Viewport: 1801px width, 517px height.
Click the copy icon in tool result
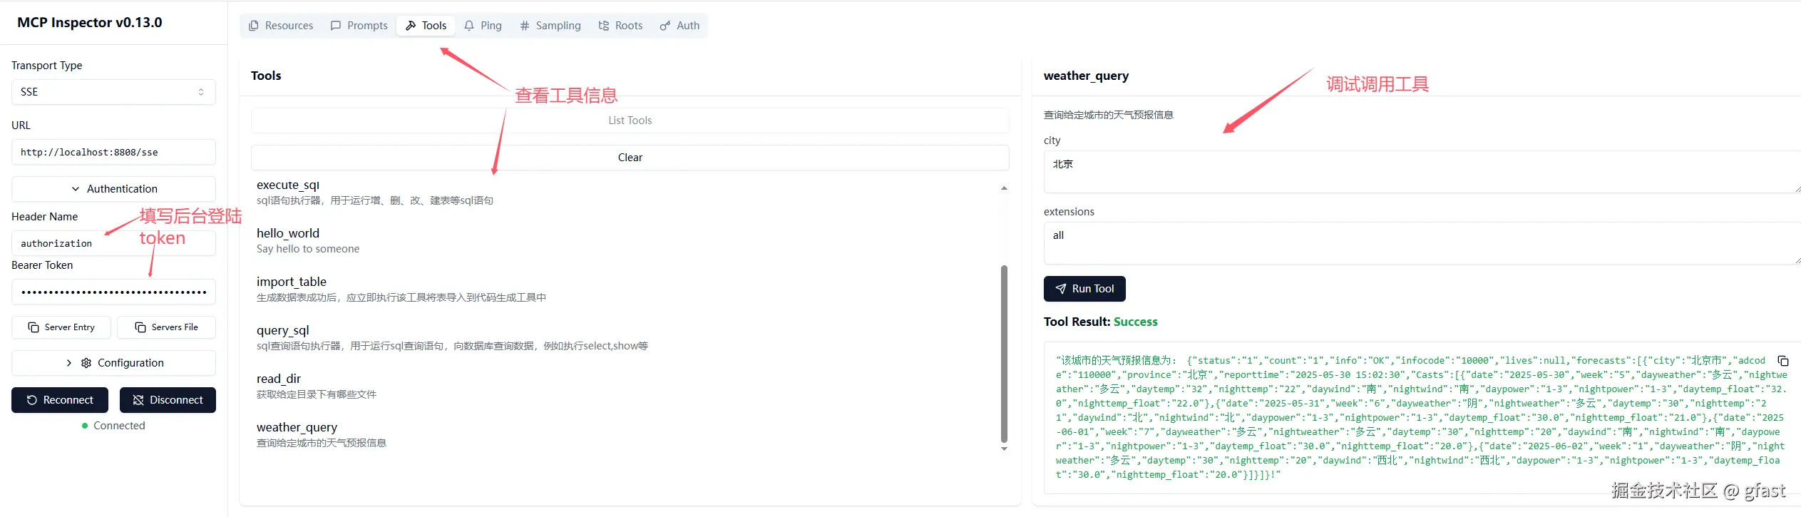[1782, 361]
